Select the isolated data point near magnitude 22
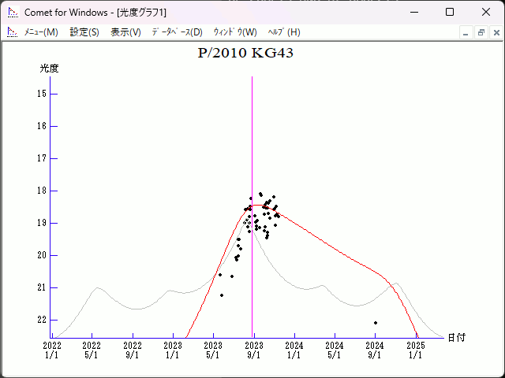505x378 pixels. pos(376,323)
